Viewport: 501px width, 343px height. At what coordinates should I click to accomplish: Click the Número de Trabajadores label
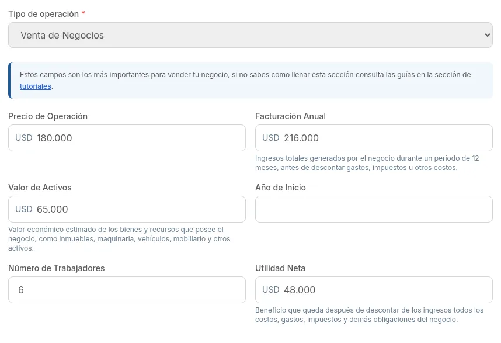[x=57, y=268]
